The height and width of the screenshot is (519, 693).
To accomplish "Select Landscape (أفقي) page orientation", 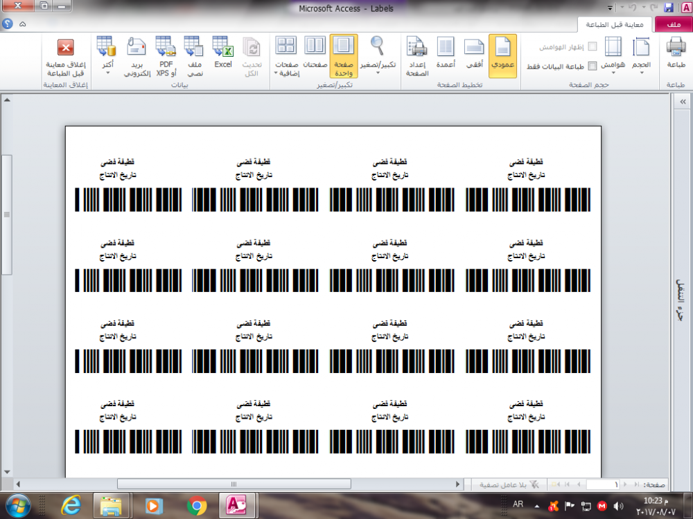I will click(x=474, y=53).
